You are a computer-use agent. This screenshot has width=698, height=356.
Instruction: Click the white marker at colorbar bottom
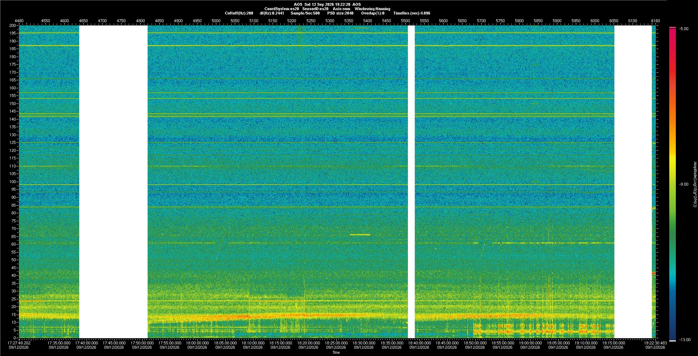point(673,340)
